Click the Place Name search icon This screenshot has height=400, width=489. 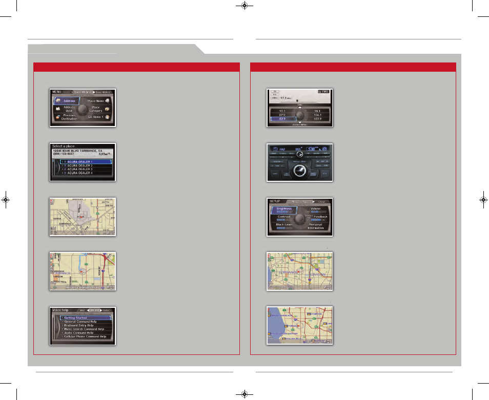[107, 100]
